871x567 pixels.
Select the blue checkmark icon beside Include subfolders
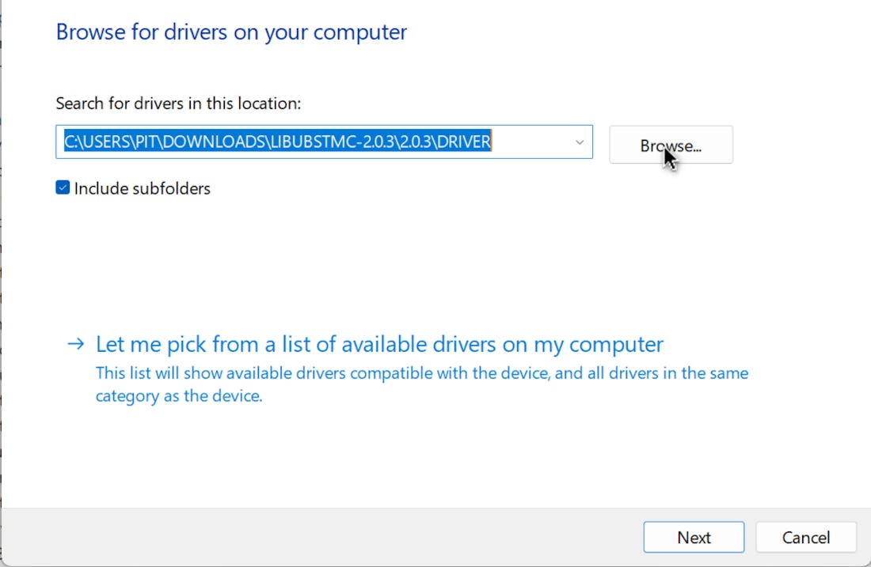63,188
